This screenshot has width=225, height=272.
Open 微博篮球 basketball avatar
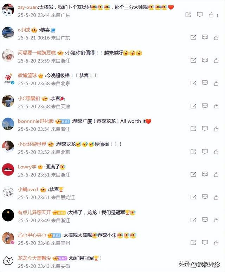point(8,78)
